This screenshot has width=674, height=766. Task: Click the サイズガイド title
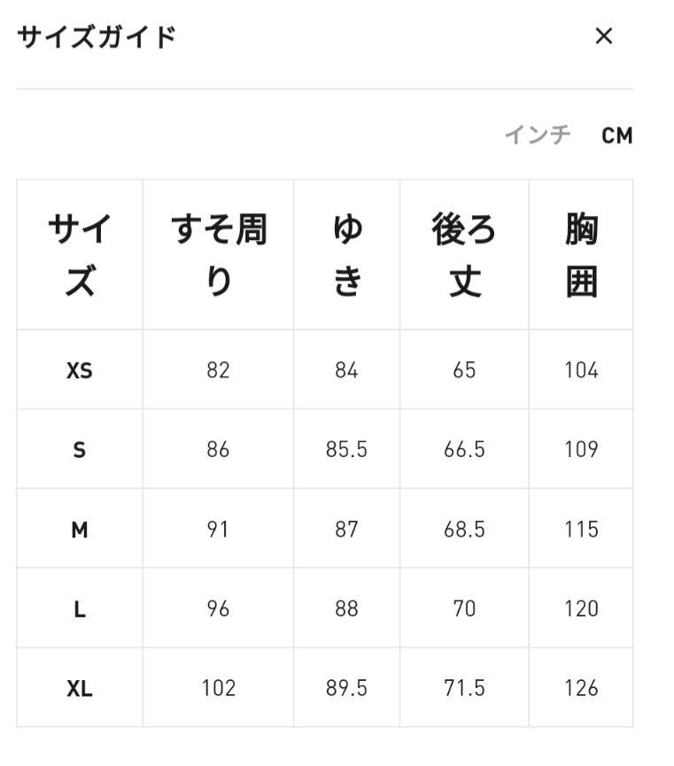(97, 37)
